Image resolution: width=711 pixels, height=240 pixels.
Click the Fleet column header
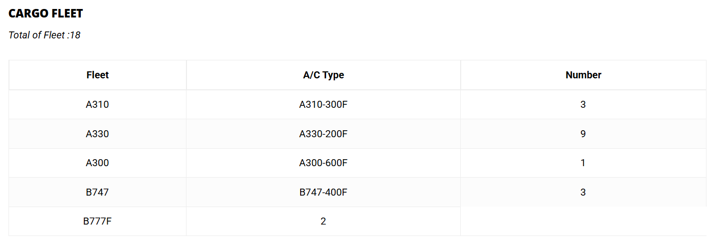[x=97, y=75]
